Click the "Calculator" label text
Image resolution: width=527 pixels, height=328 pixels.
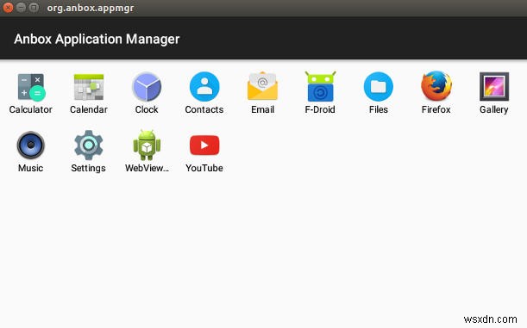[30, 109]
